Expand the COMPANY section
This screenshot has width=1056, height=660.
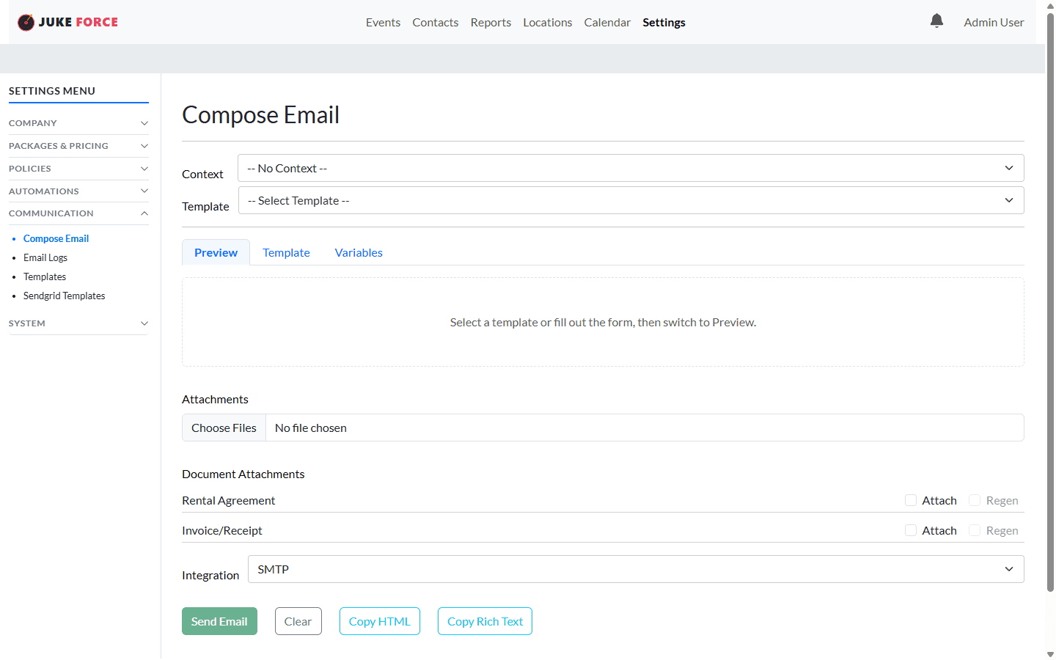click(78, 122)
